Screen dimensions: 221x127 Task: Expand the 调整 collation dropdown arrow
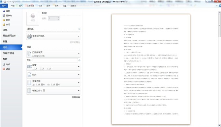coord(79,67)
